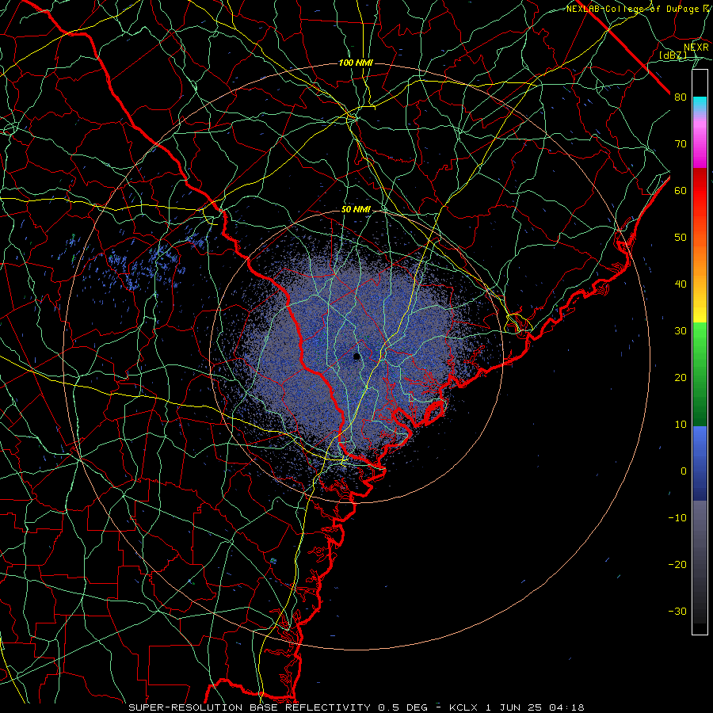Click the 70 value on the dBZ scale
Viewport: 713px width, 713px height.
point(681,144)
